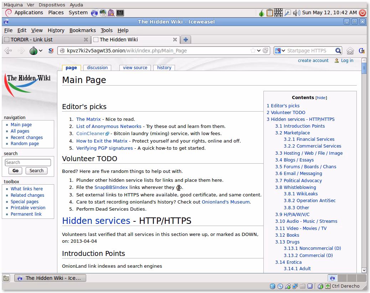Viewport: 370px width, 293px height.
Task: Click the search magnifier icon in search box
Action: [x=338, y=51]
